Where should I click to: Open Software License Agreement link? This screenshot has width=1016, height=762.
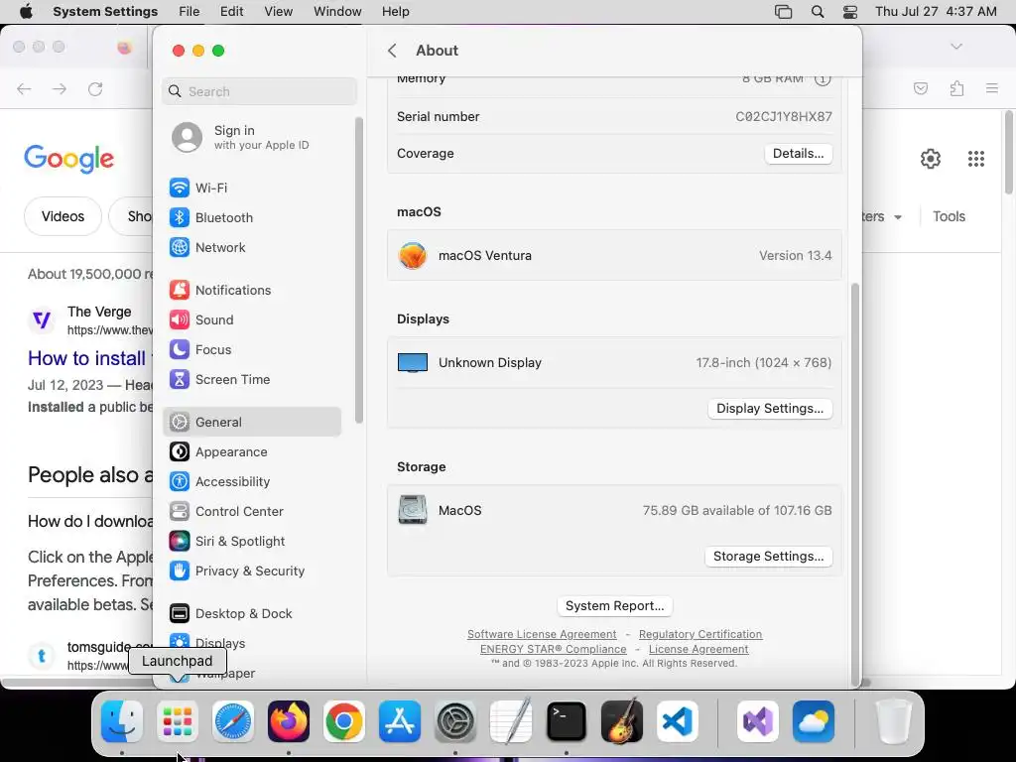[x=542, y=634]
